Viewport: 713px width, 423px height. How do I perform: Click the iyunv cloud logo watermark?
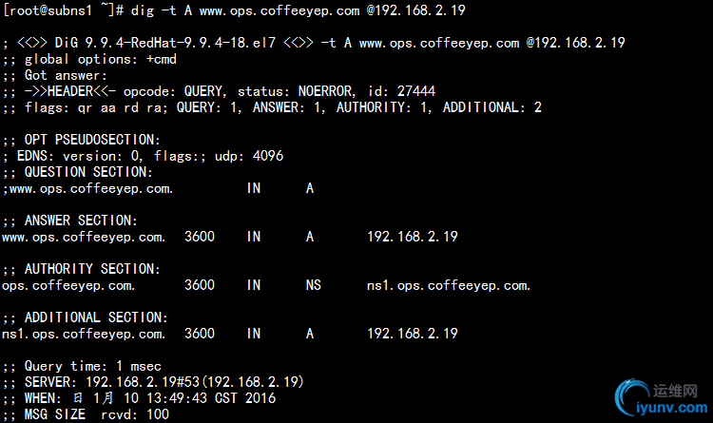tap(630, 395)
